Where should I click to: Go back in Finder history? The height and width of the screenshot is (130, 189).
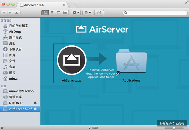click(4, 13)
